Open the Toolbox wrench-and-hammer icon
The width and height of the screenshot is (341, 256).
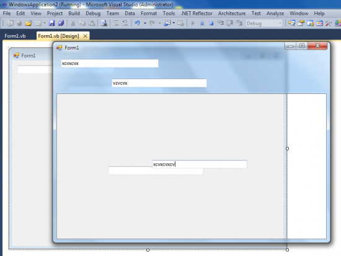[329, 23]
